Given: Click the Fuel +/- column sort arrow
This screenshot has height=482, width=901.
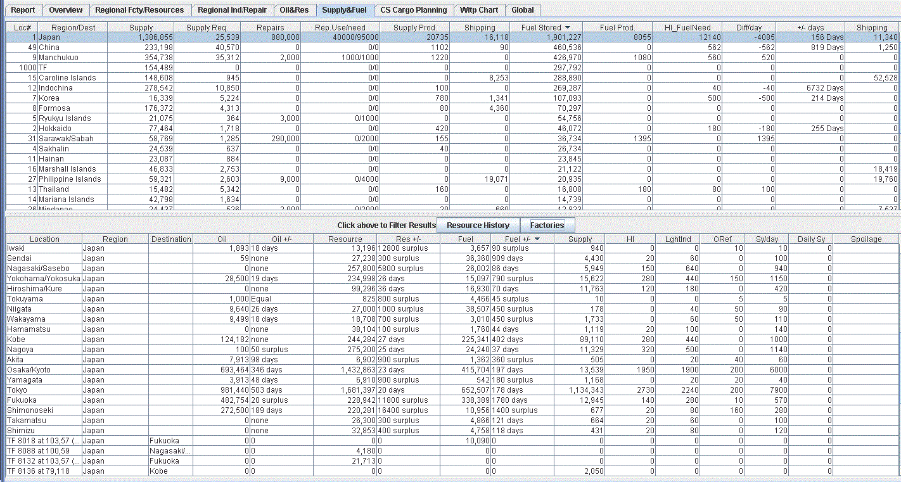Looking at the screenshot, I should click(x=537, y=239).
